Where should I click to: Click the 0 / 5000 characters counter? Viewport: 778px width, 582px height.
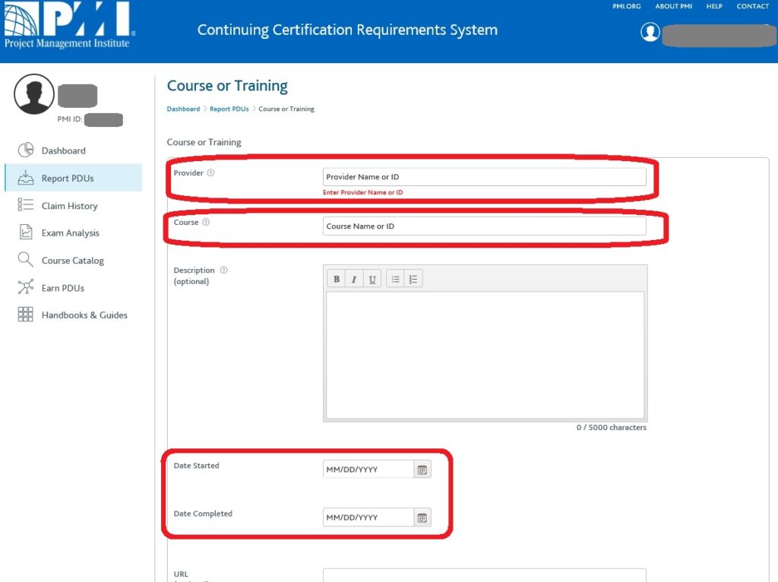(x=612, y=427)
